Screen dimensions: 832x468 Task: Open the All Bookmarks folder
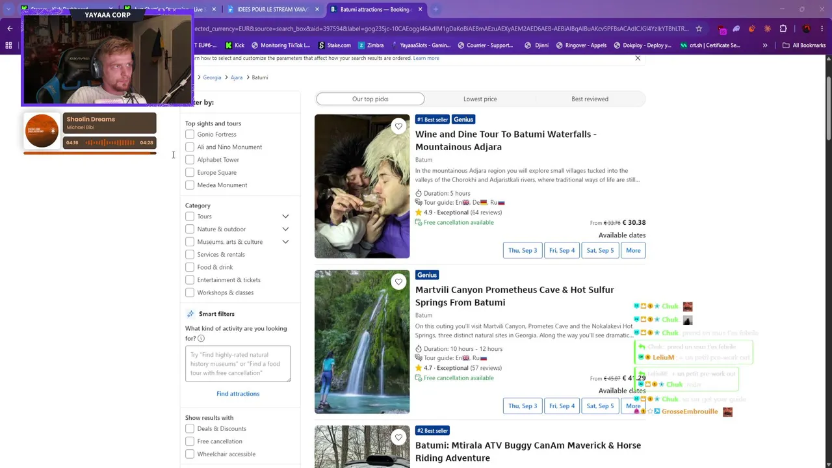[x=804, y=45]
